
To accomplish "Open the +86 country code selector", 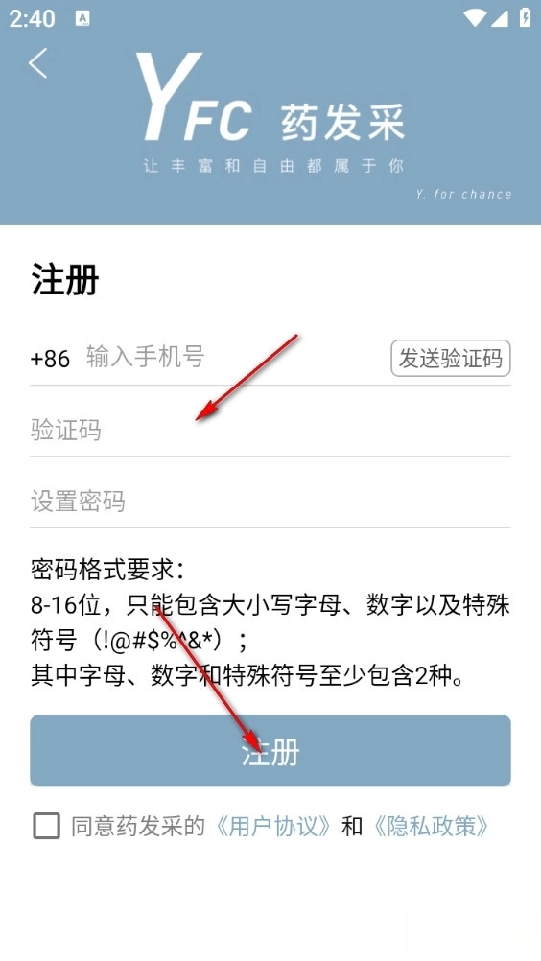I will tap(50, 359).
